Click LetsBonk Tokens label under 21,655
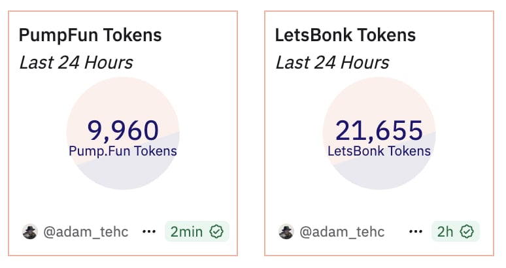 click(x=379, y=152)
